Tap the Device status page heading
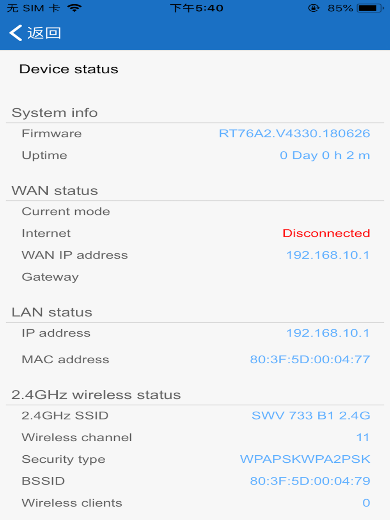Screen dimensions: 390x520 69,69
